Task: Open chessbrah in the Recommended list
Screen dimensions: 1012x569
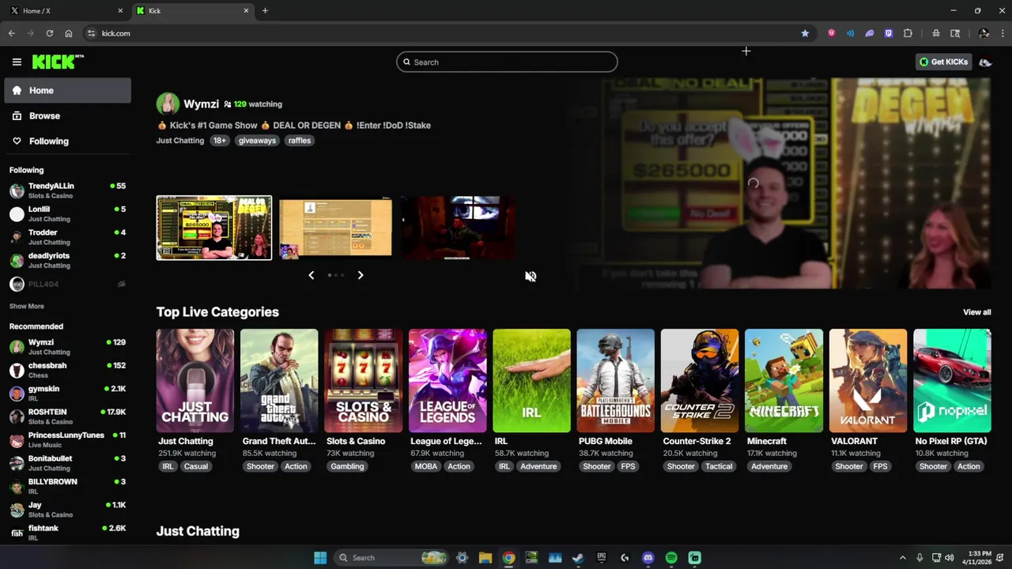Action: [x=67, y=370]
